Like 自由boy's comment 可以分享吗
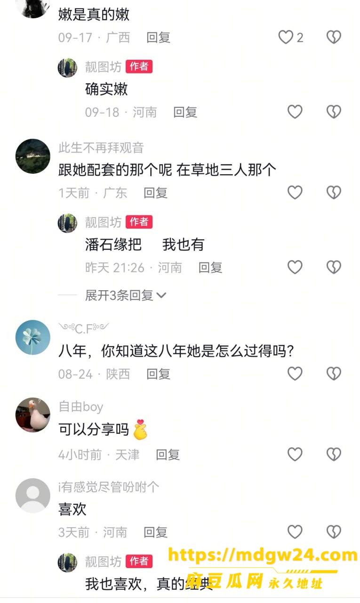Screen dimensions: 360x603 (295, 454)
